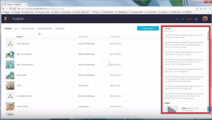Open A360 bookmark folder
Image resolution: width=212 pixels, height=120 pixels.
pos(55,12)
